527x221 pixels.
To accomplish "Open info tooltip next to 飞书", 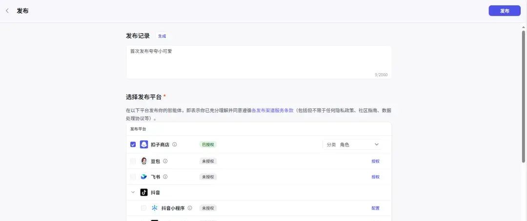I will [165, 177].
